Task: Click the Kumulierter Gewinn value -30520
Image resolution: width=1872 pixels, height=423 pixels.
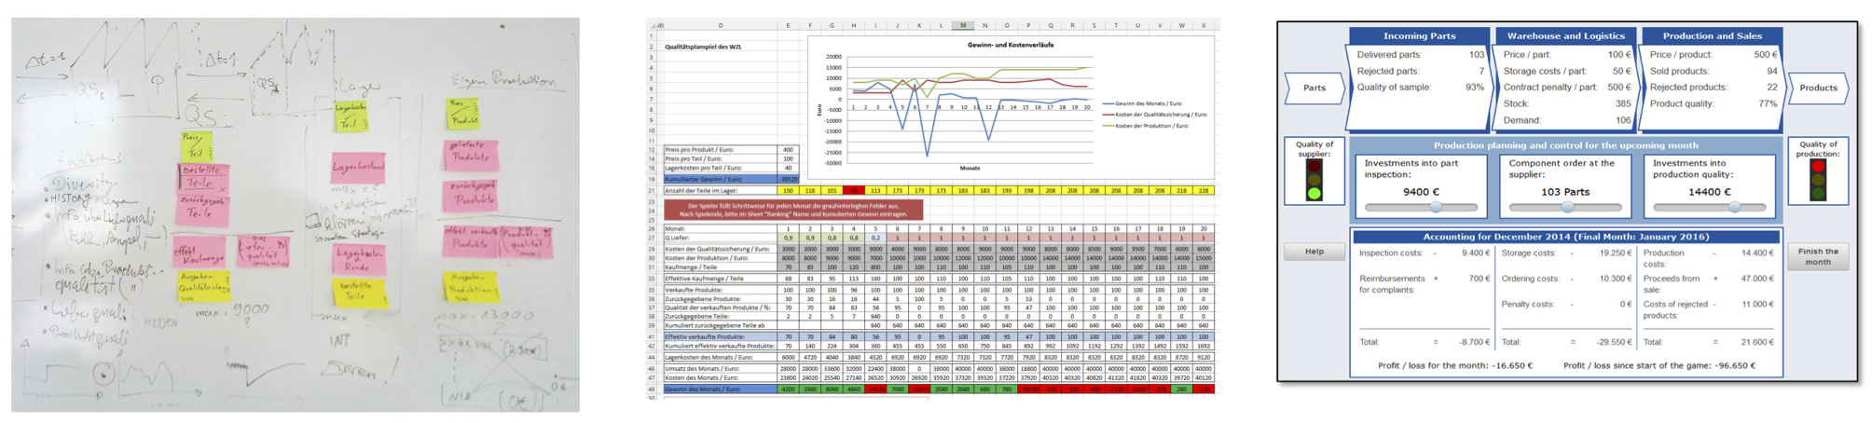Action: tap(788, 179)
